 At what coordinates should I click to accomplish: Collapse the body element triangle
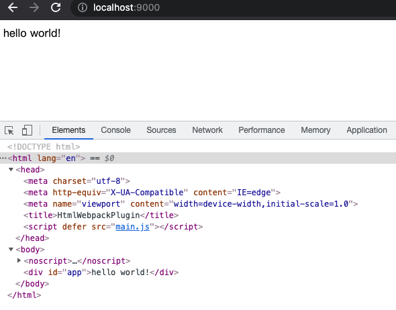(11, 250)
